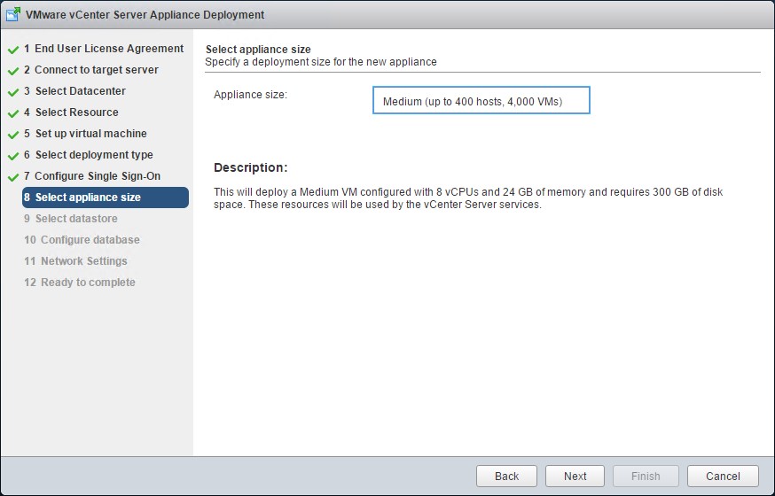
Task: Click 'Specify a deployment size for the new appliance'
Action: coord(321,62)
